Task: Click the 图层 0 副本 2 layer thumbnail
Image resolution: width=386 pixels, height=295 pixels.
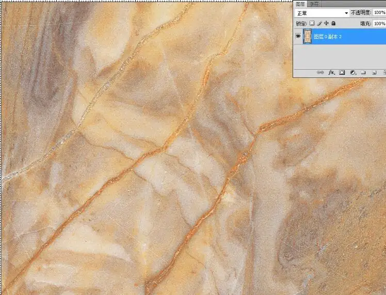Action: pos(308,37)
